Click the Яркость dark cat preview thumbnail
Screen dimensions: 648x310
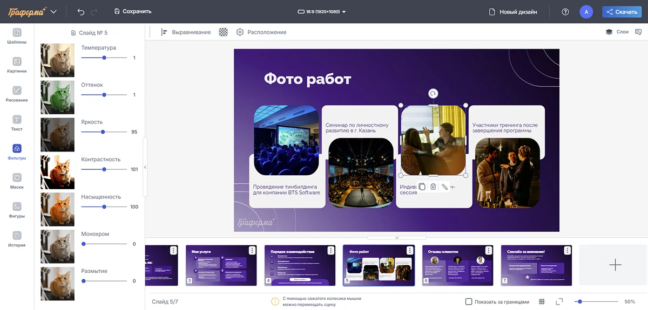coord(57,135)
